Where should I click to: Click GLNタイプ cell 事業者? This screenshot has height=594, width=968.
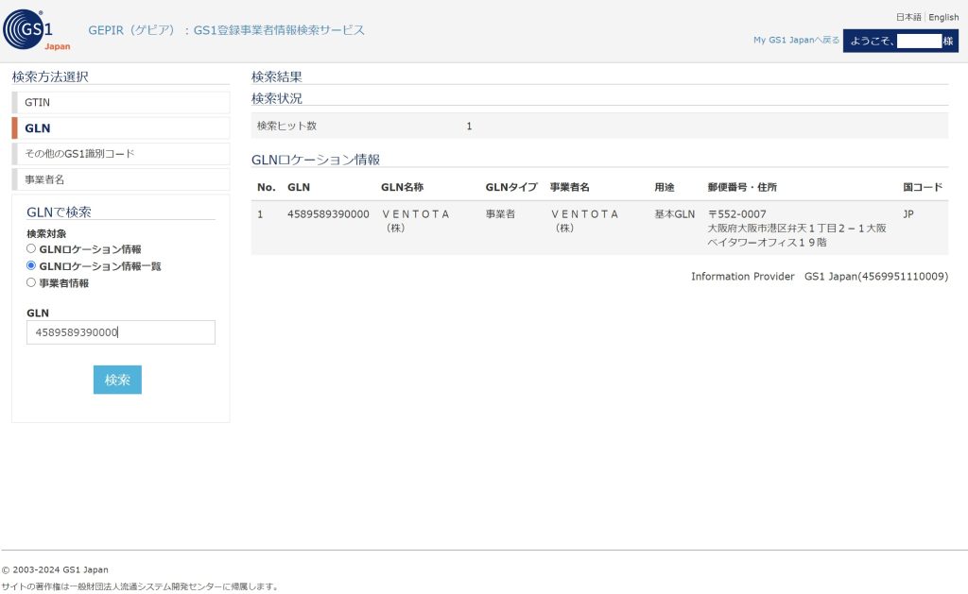[500, 214]
